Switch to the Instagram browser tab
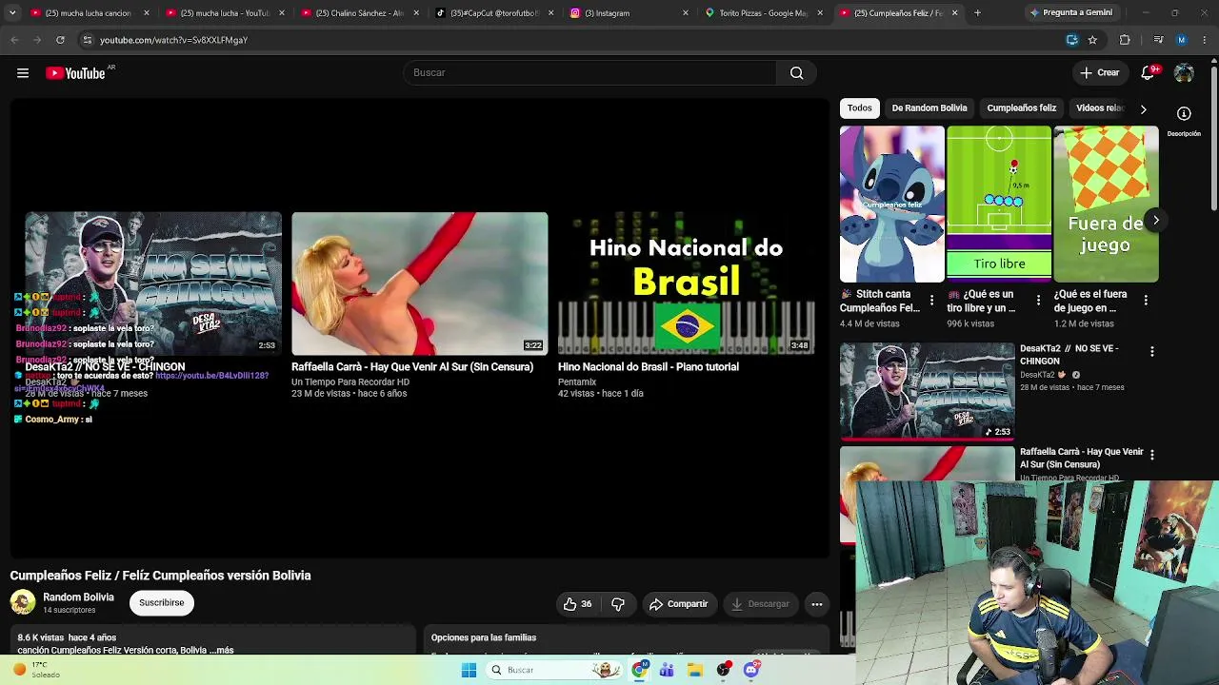 click(x=629, y=13)
